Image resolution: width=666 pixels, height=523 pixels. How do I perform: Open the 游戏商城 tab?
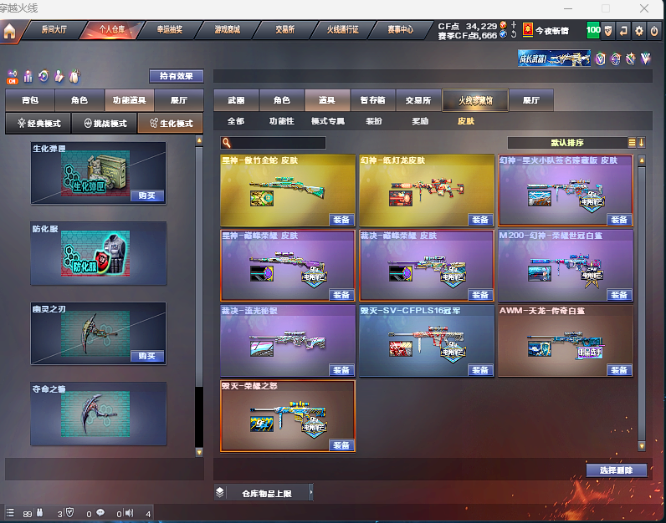tap(228, 30)
